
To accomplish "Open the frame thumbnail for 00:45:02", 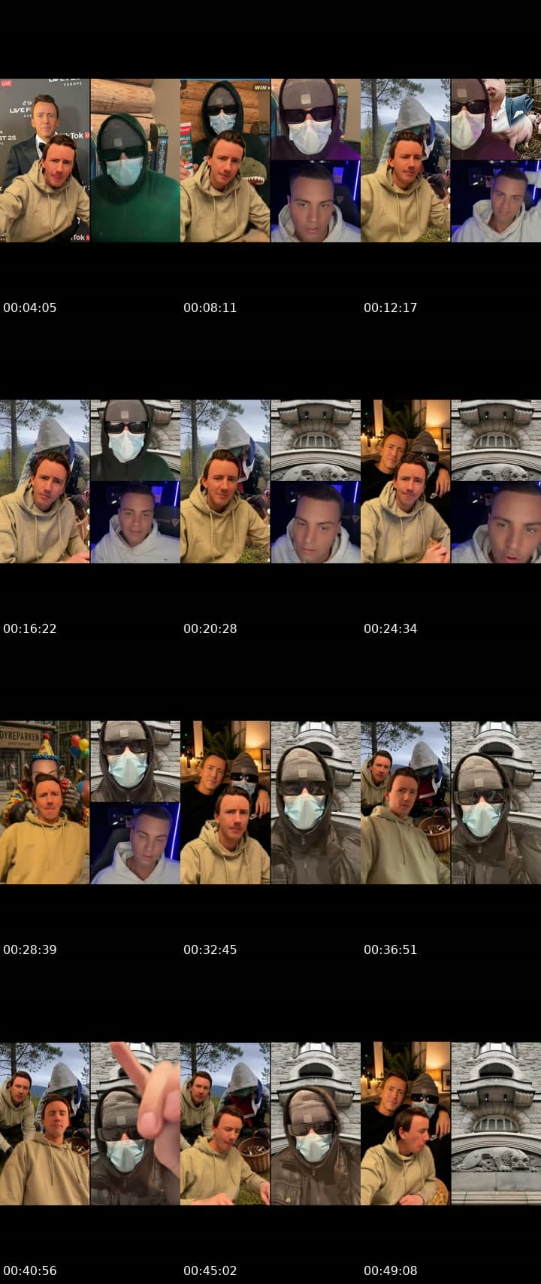I will click(270, 1123).
